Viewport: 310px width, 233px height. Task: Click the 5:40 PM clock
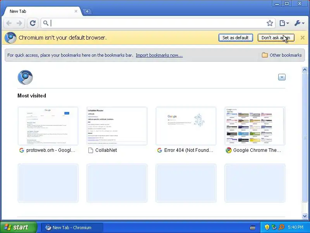(296, 227)
